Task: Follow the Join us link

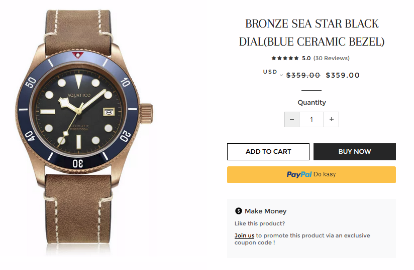Action: 244,235
